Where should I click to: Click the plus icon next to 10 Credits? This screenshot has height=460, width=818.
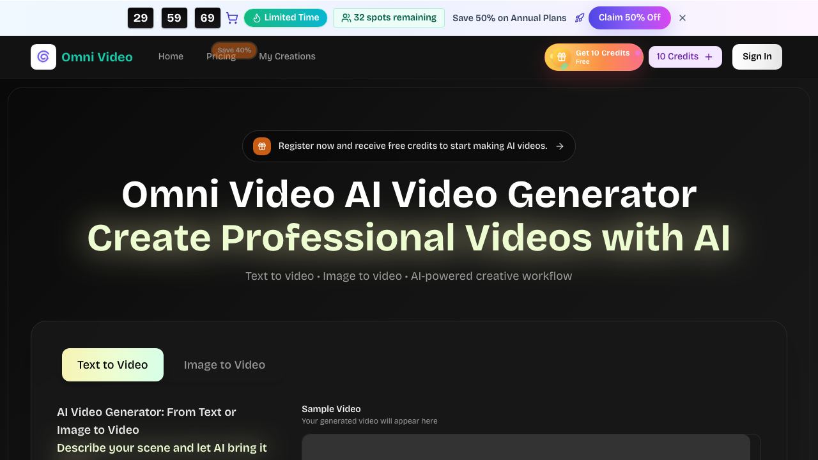pos(709,57)
